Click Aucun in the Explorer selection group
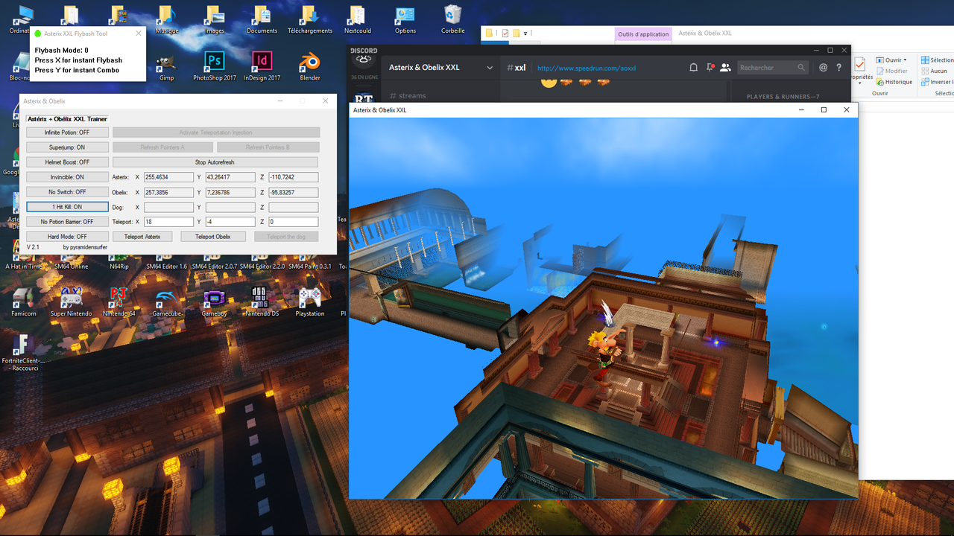Viewport: 954px width, 536px height. pos(934,71)
